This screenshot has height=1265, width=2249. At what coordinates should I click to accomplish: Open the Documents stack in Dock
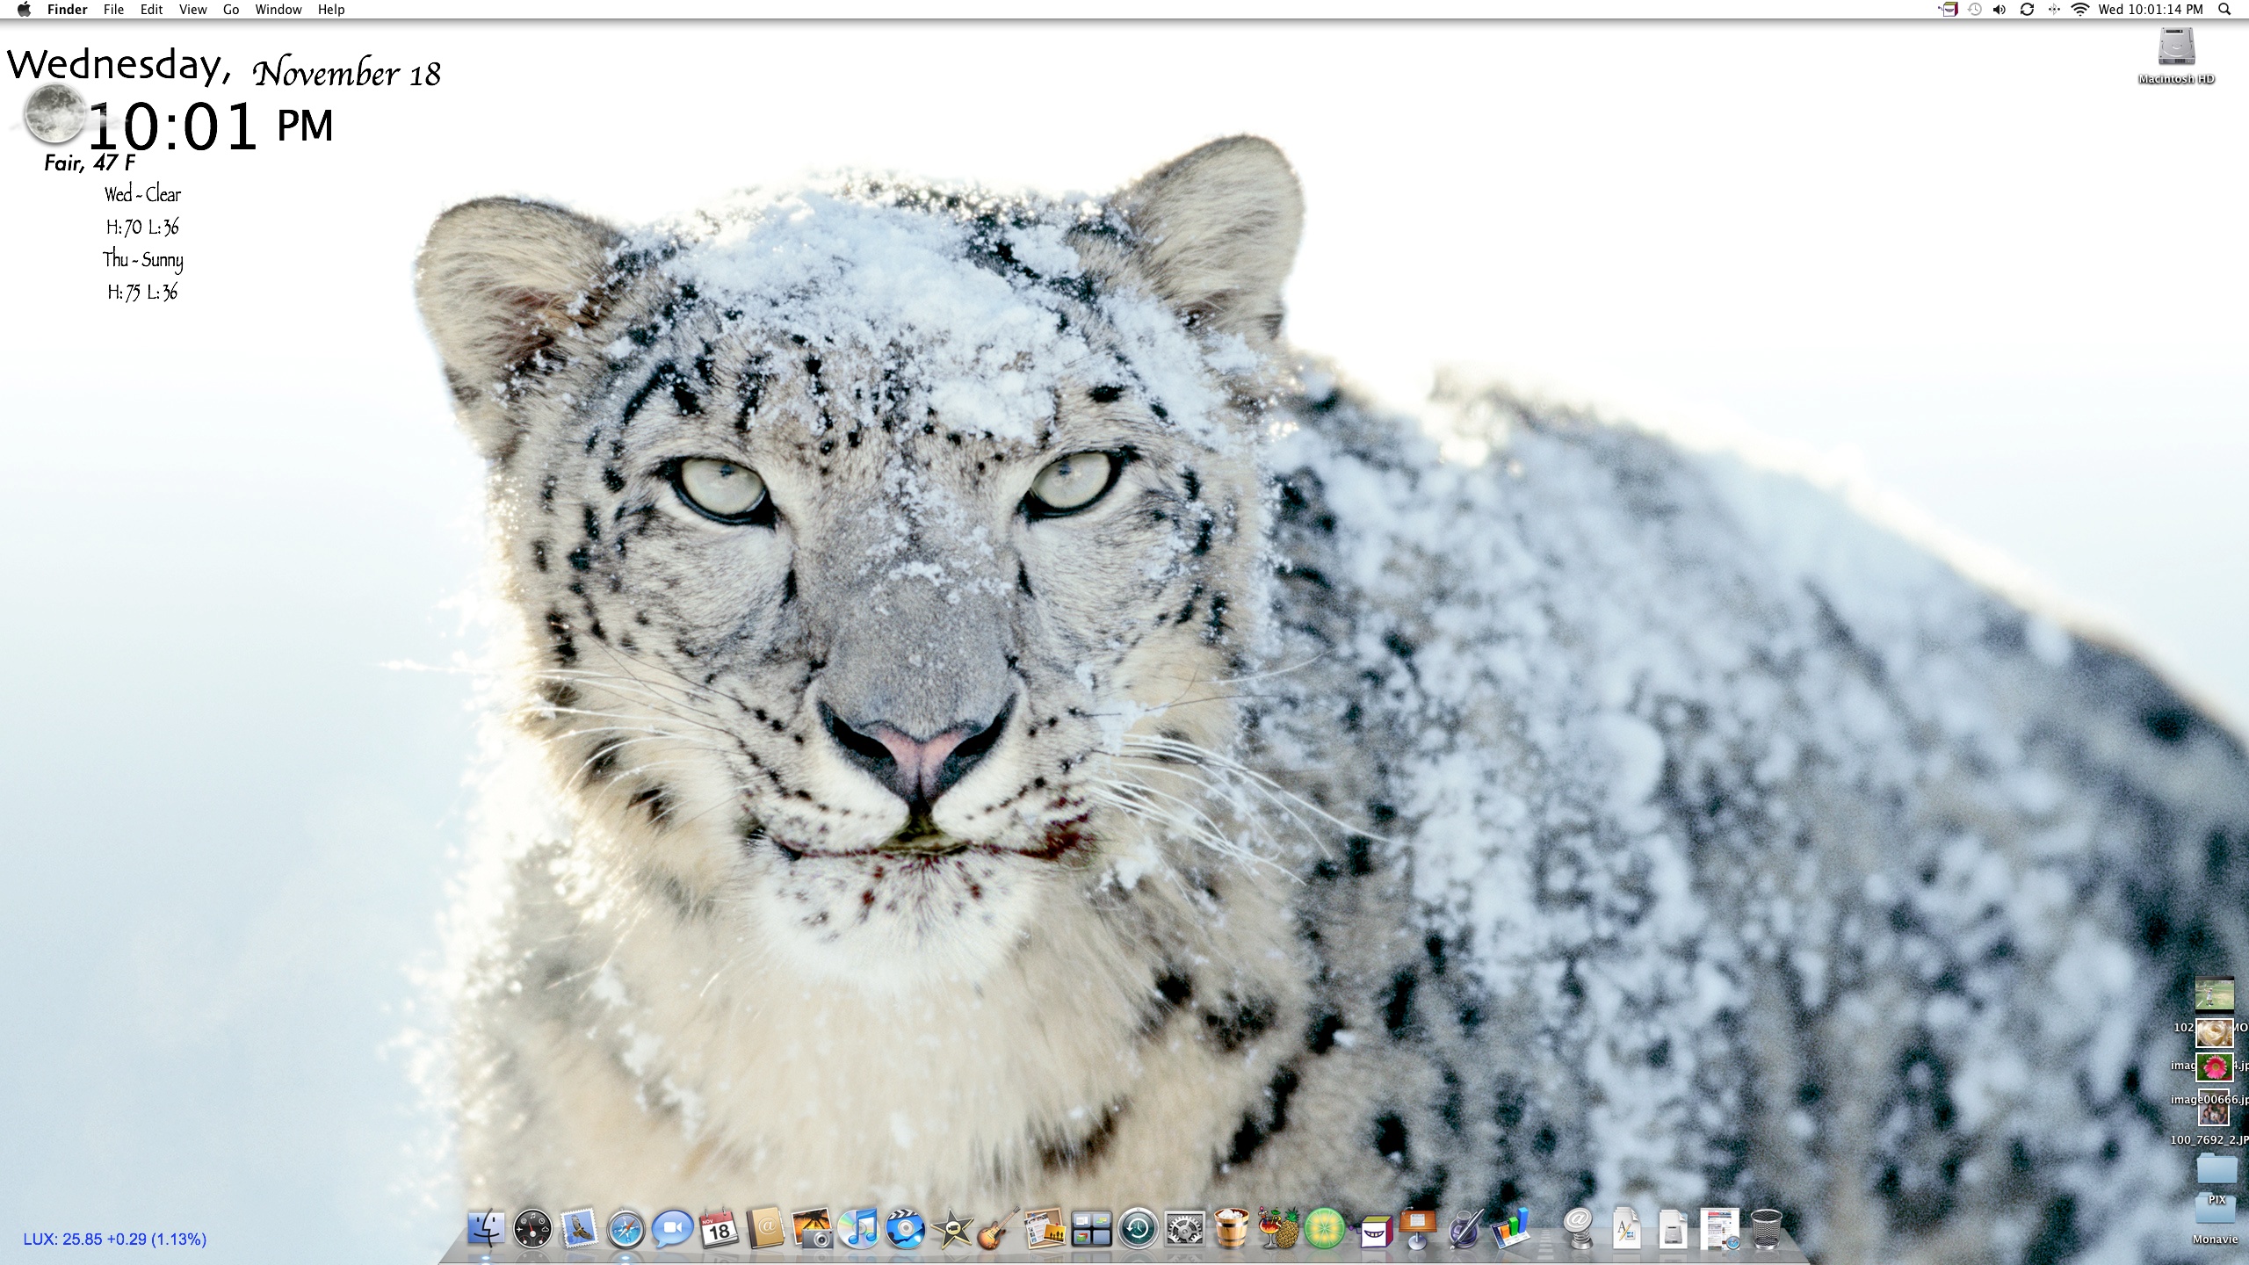(x=1673, y=1227)
